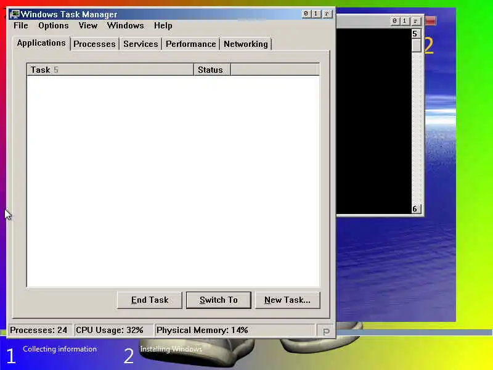Sort by the Status column header
493x370 pixels.
coord(212,70)
